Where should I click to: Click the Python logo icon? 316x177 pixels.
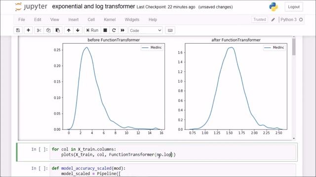pos(274,7)
